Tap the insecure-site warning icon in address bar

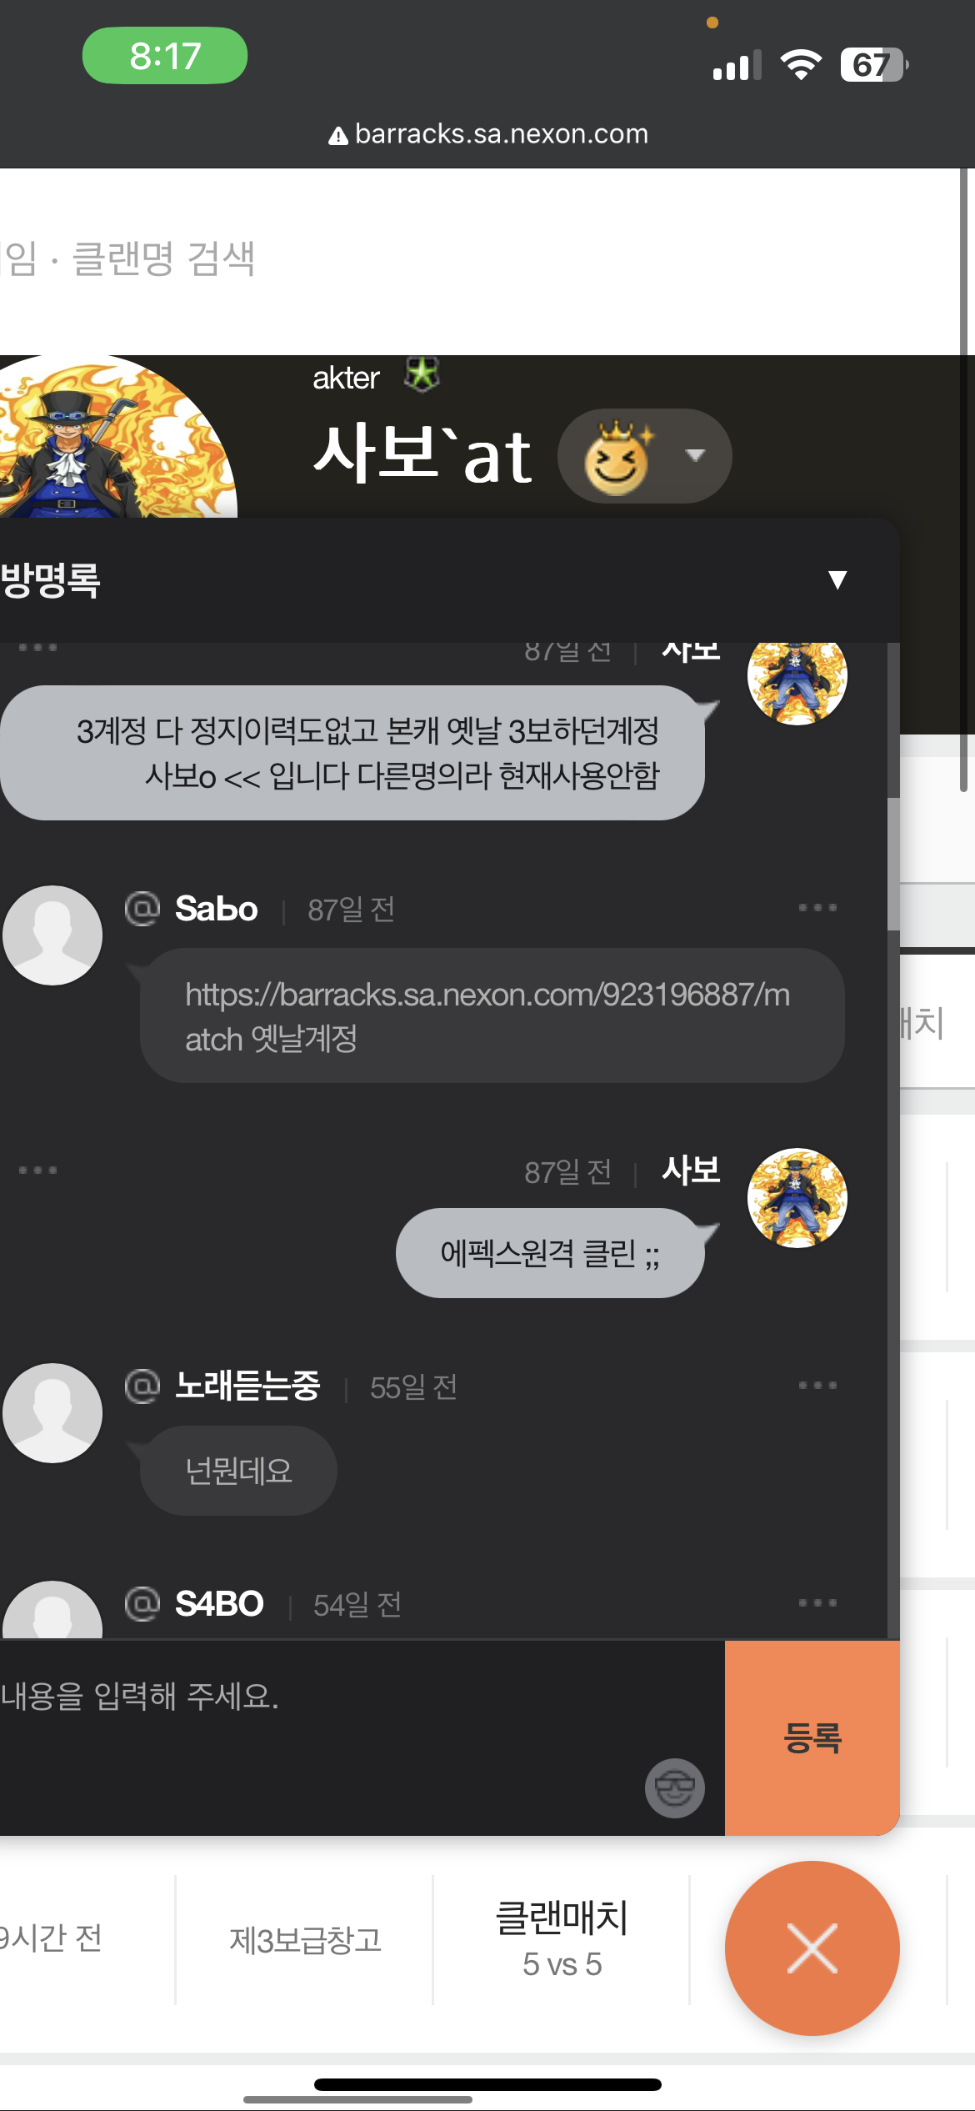[337, 136]
